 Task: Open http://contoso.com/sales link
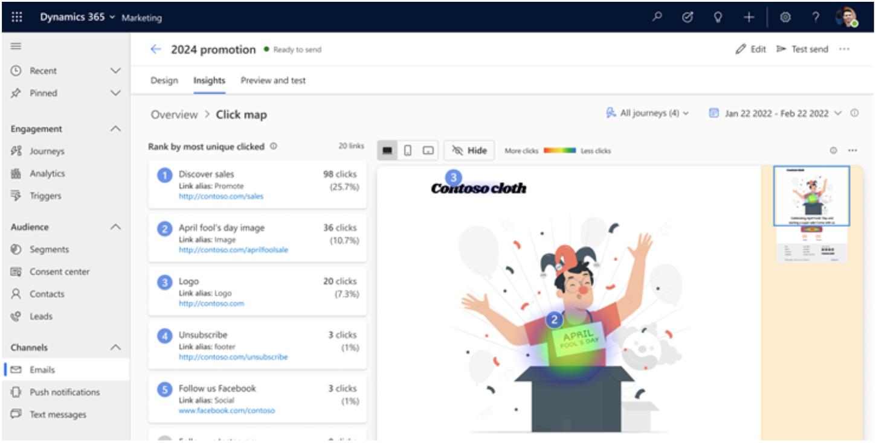[221, 196]
